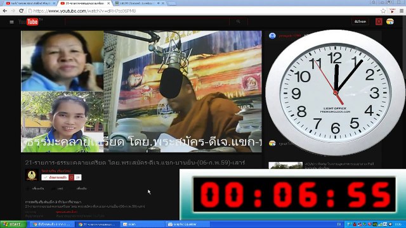The height and width of the screenshot is (228, 406).
Task: Start search with the magnifier button
Action: (x=239, y=22)
